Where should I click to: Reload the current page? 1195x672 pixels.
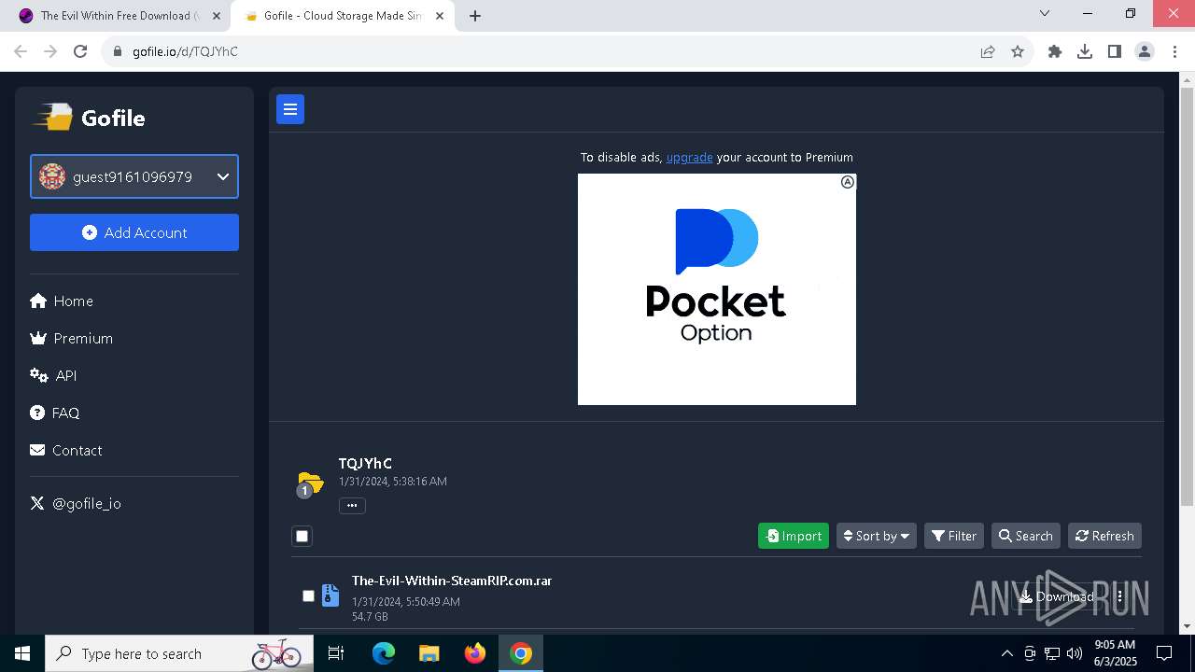point(80,51)
